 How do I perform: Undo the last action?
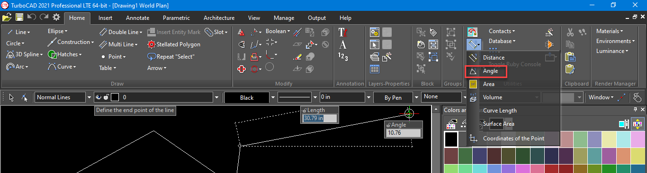32,17
